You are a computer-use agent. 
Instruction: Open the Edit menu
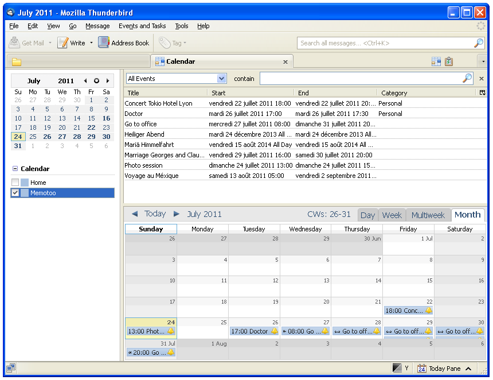[33, 26]
